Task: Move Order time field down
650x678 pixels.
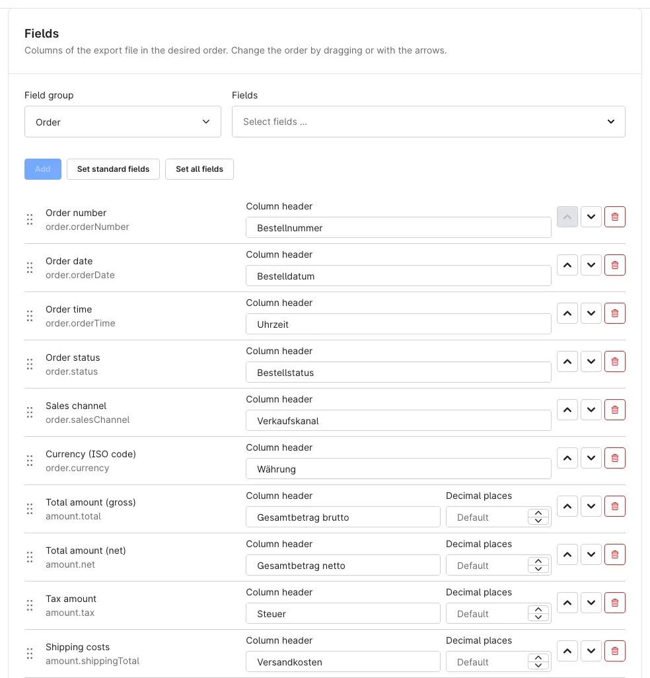Action: coord(591,313)
